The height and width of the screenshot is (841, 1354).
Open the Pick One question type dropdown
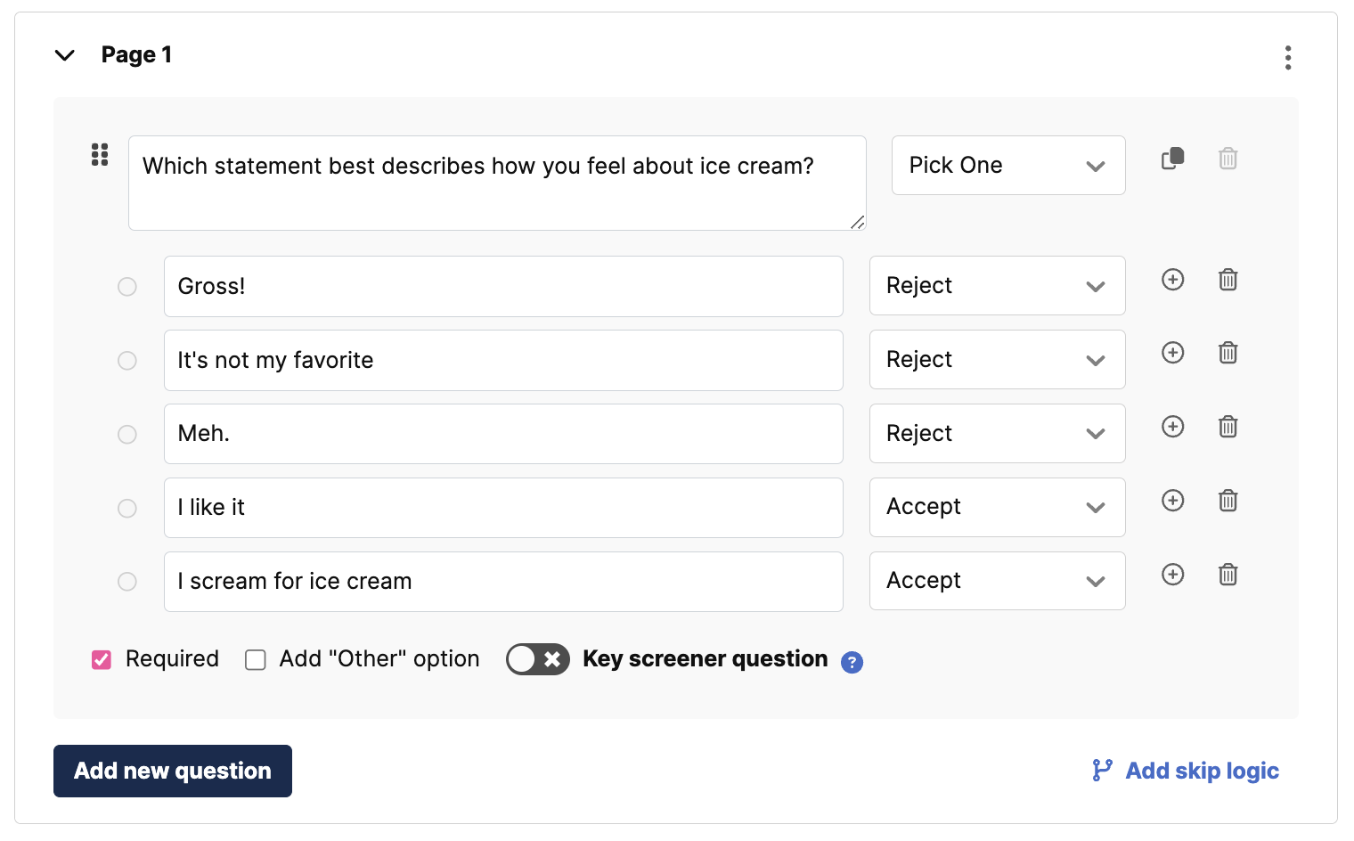coord(1008,165)
